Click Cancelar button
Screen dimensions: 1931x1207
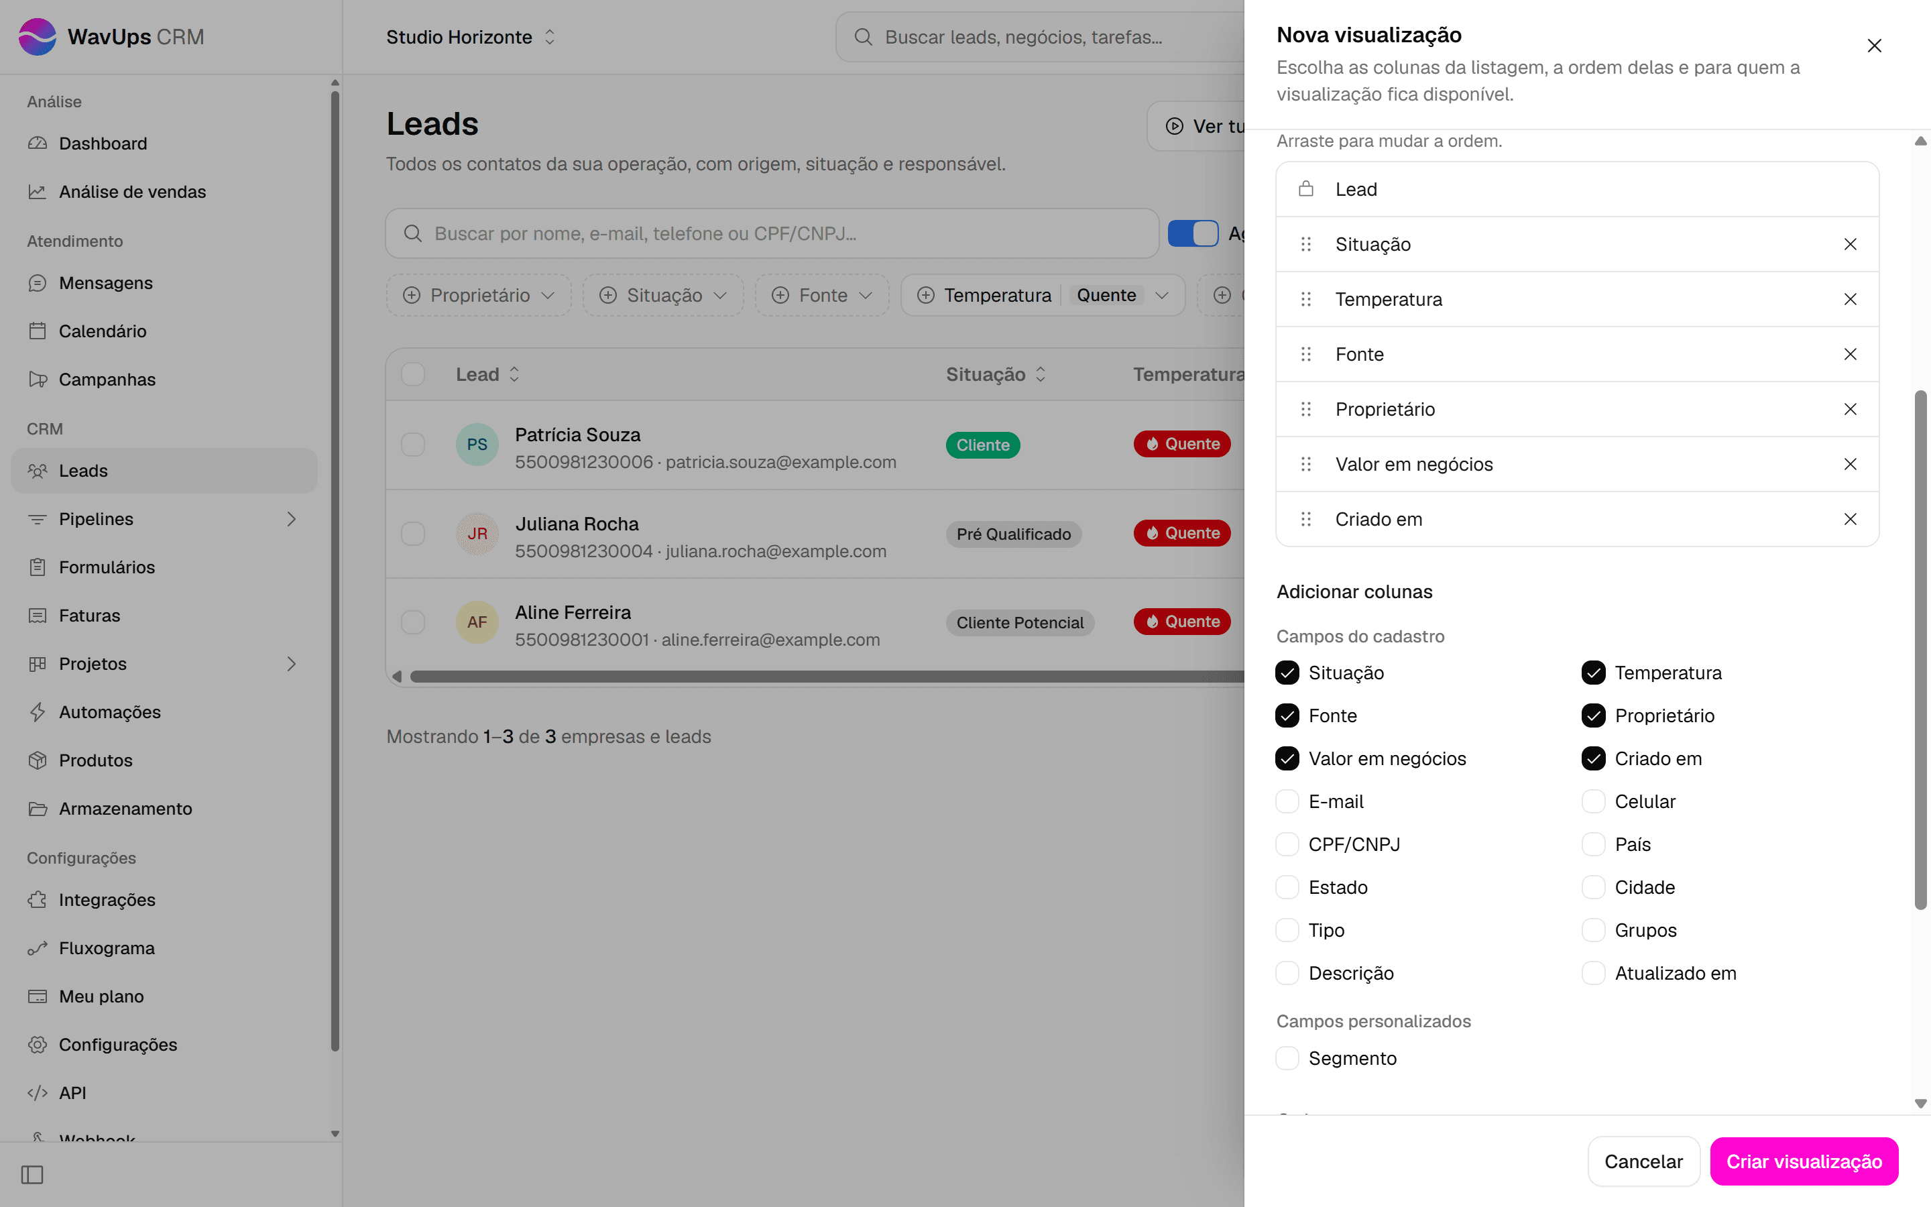pos(1643,1161)
